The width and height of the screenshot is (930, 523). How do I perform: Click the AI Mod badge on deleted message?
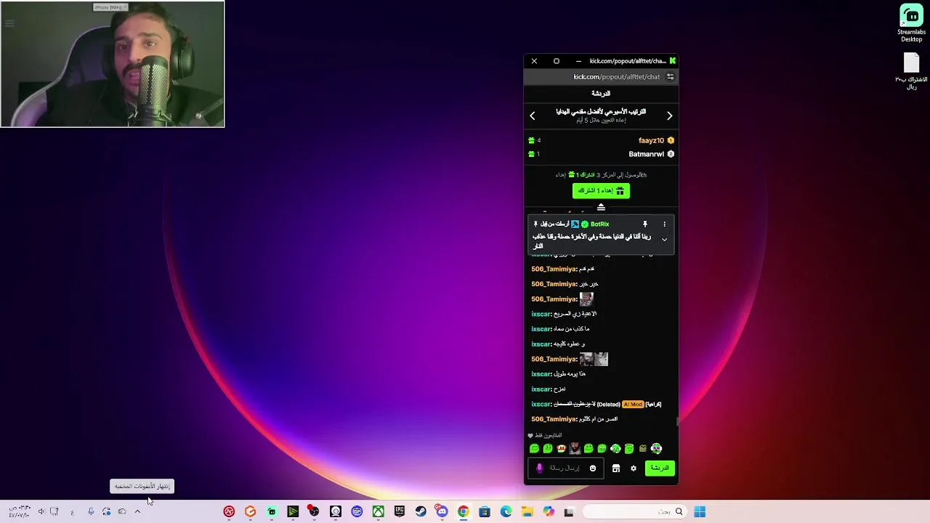point(633,404)
